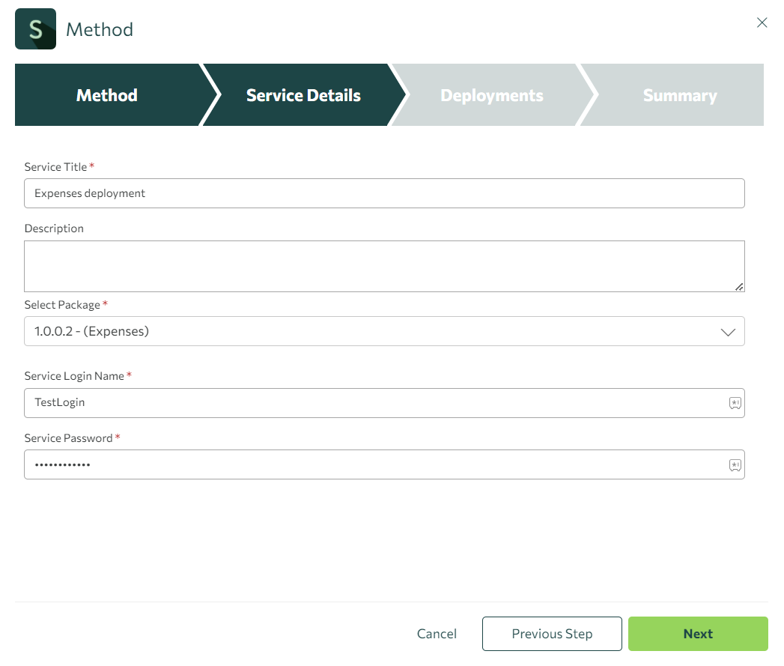
Task: Focus the Service Login Name field
Action: (x=384, y=403)
